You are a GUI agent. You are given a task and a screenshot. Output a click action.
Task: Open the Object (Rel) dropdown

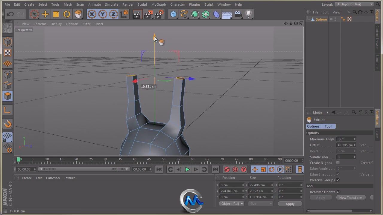tap(232, 204)
